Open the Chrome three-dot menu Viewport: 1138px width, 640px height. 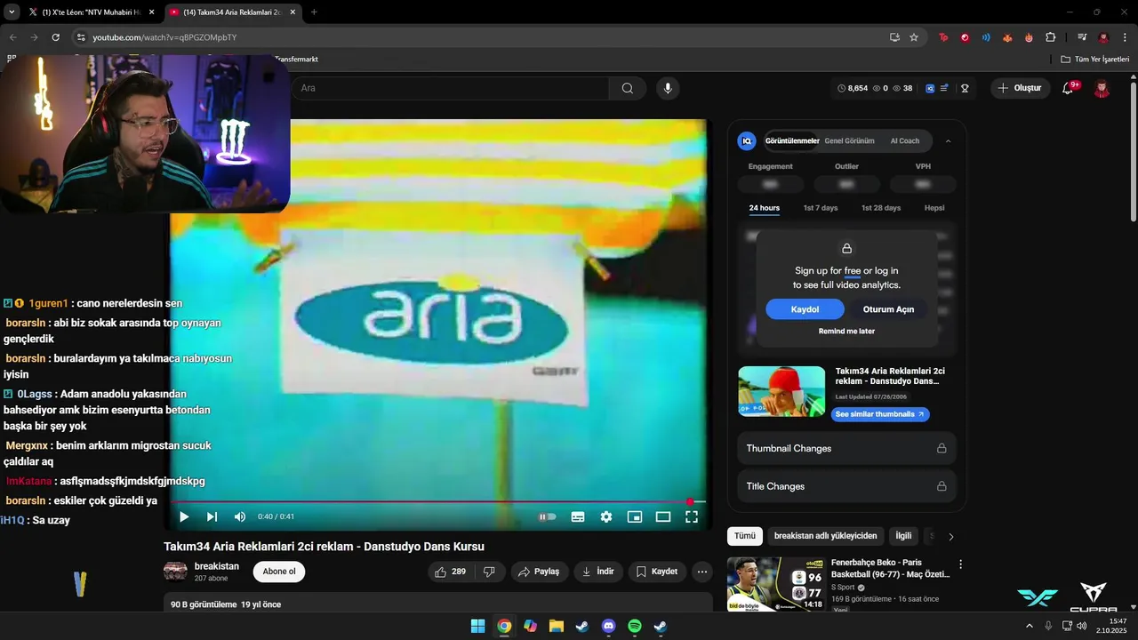click(x=1124, y=37)
